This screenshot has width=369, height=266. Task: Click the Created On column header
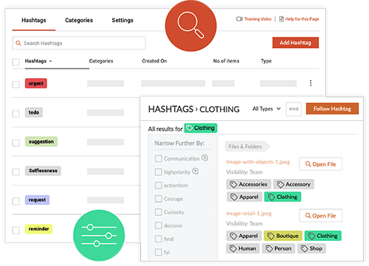pos(154,61)
